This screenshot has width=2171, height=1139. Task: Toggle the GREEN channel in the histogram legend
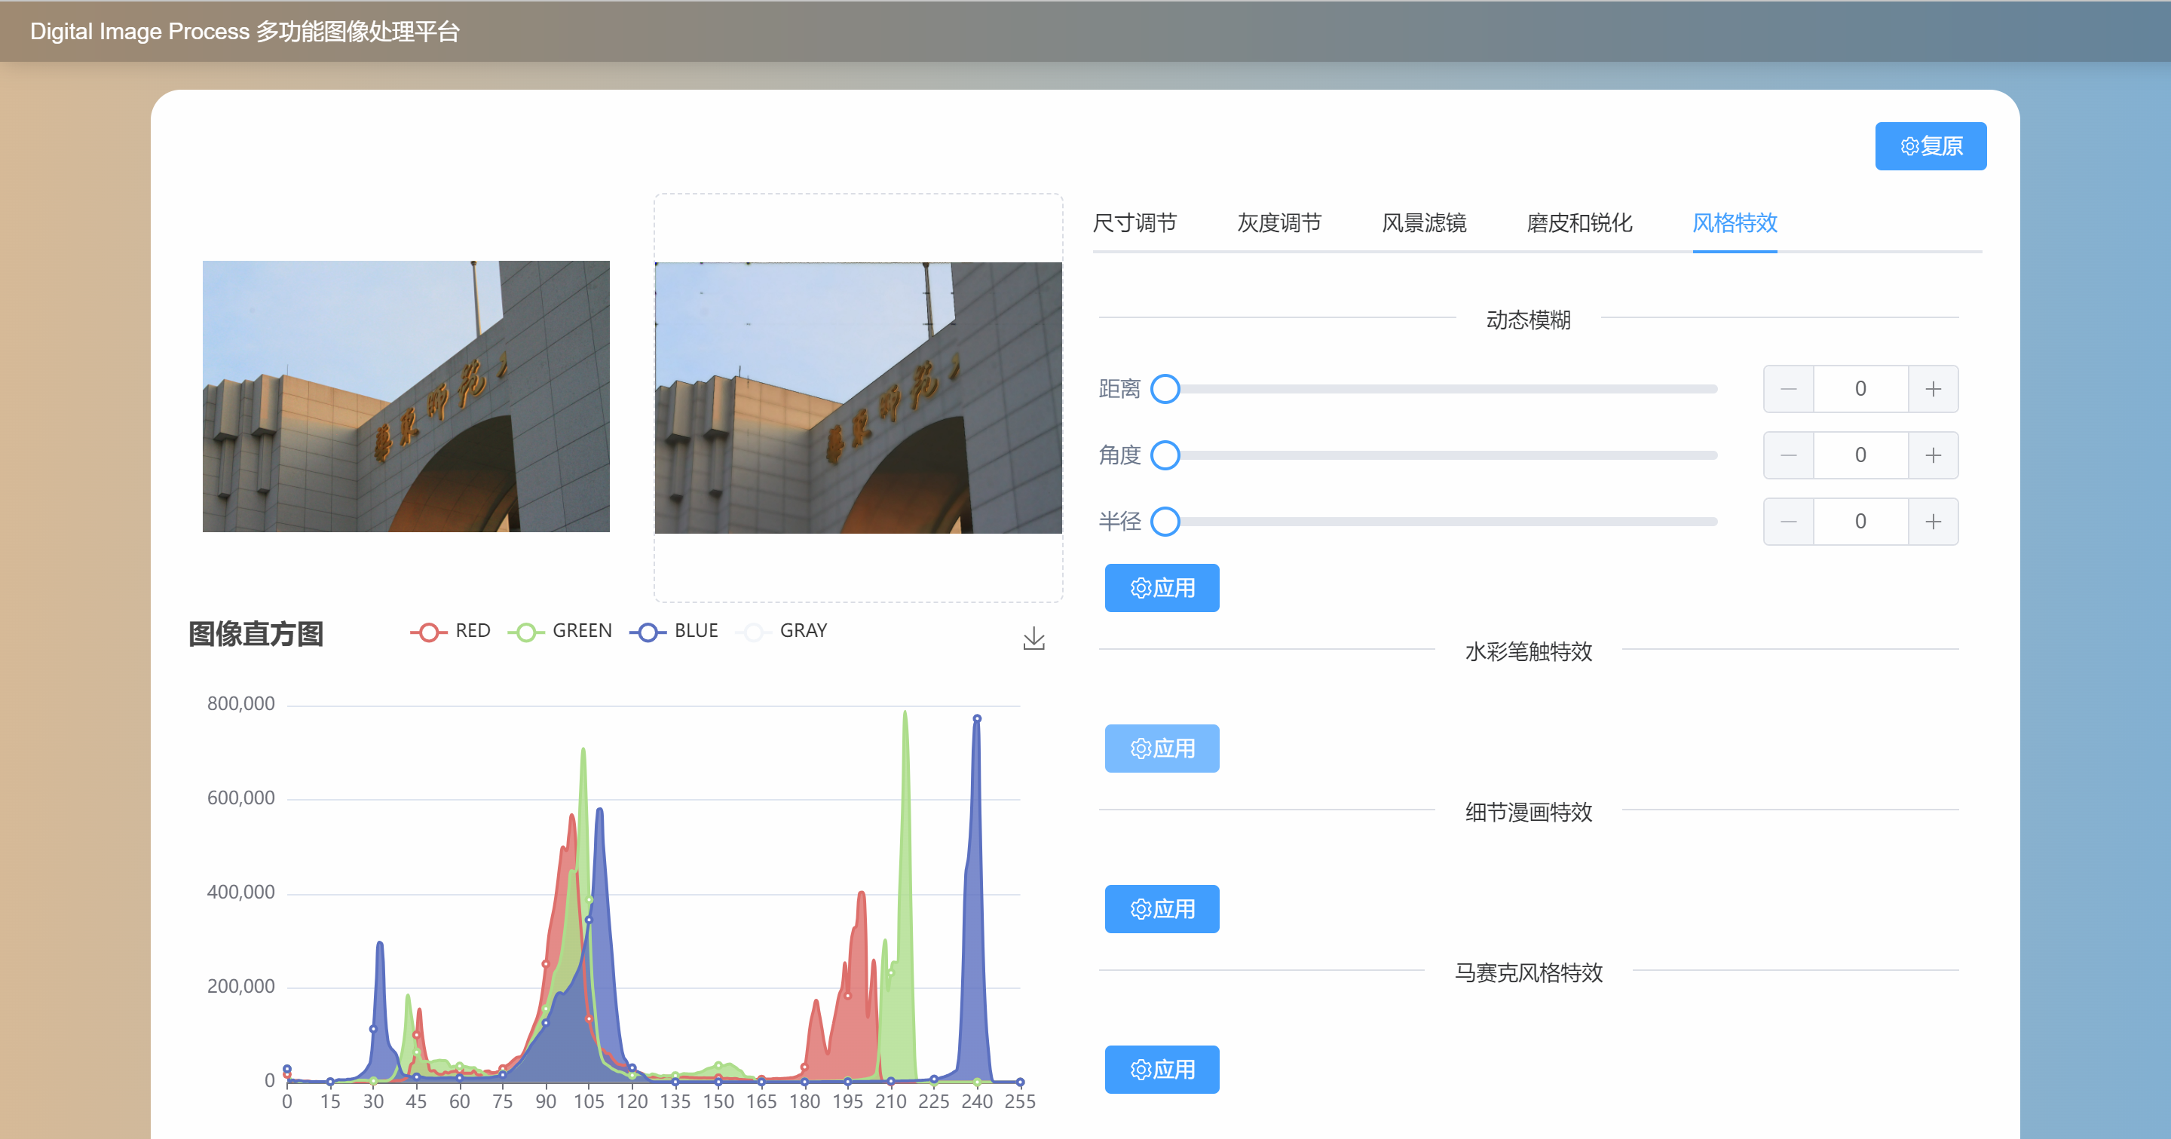527,631
